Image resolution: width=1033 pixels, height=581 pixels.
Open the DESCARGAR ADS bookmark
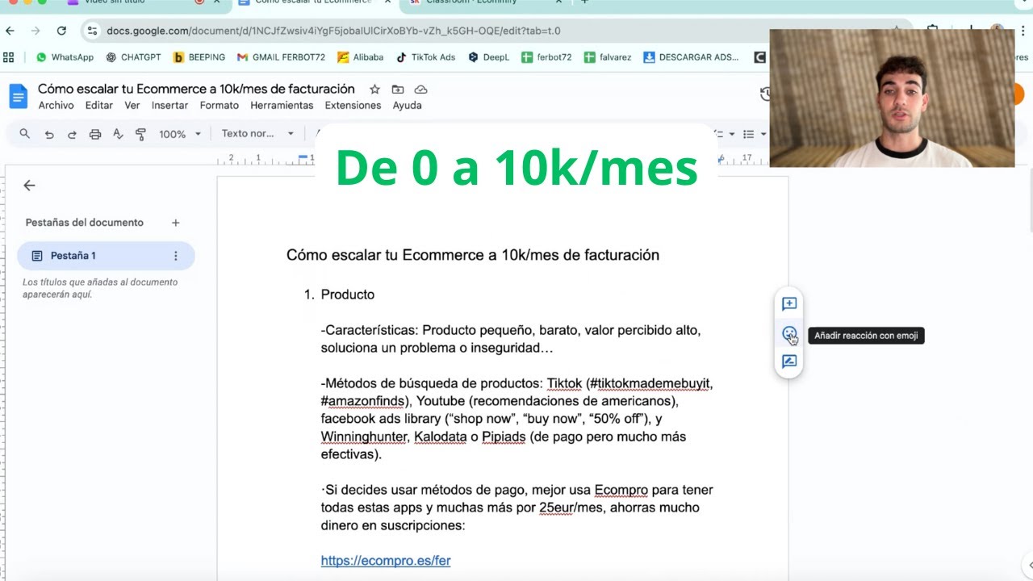(x=691, y=57)
